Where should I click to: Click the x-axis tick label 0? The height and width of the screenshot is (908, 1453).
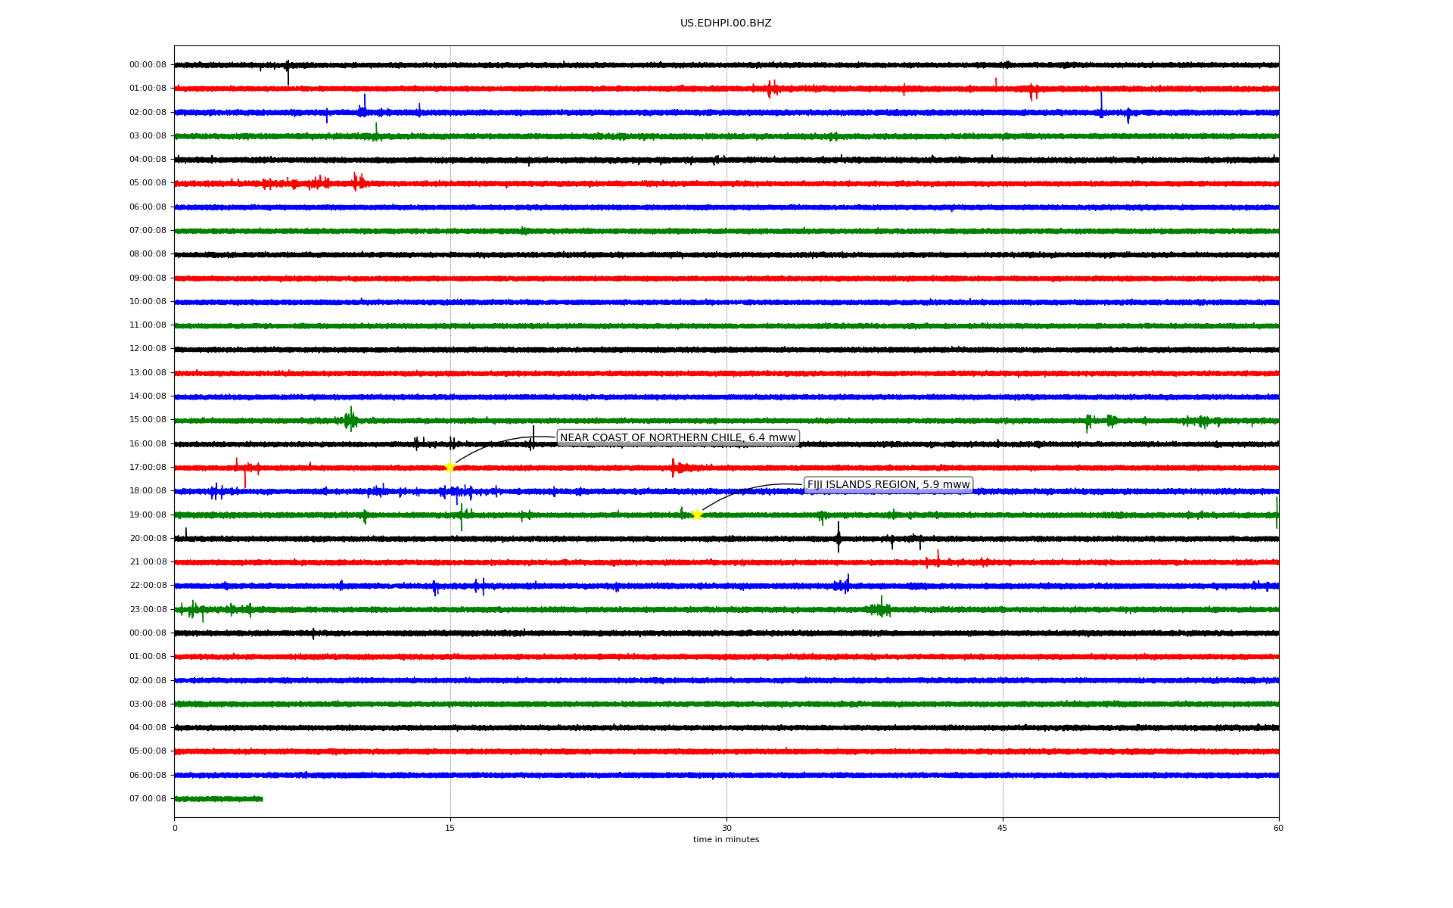(x=175, y=828)
